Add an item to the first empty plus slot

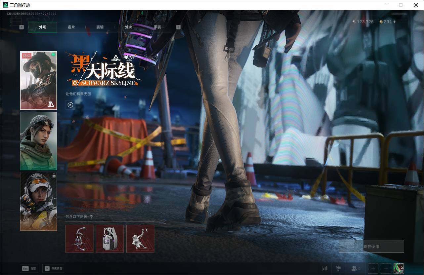click(373, 268)
